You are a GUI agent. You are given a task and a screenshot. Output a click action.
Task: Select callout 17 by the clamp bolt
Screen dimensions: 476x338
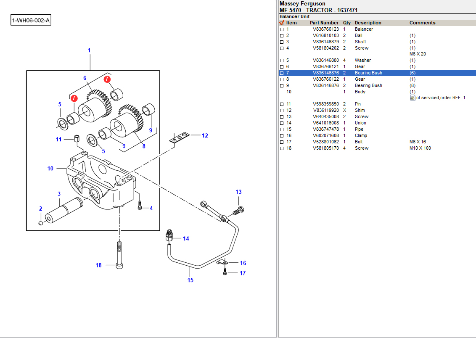[243, 273]
